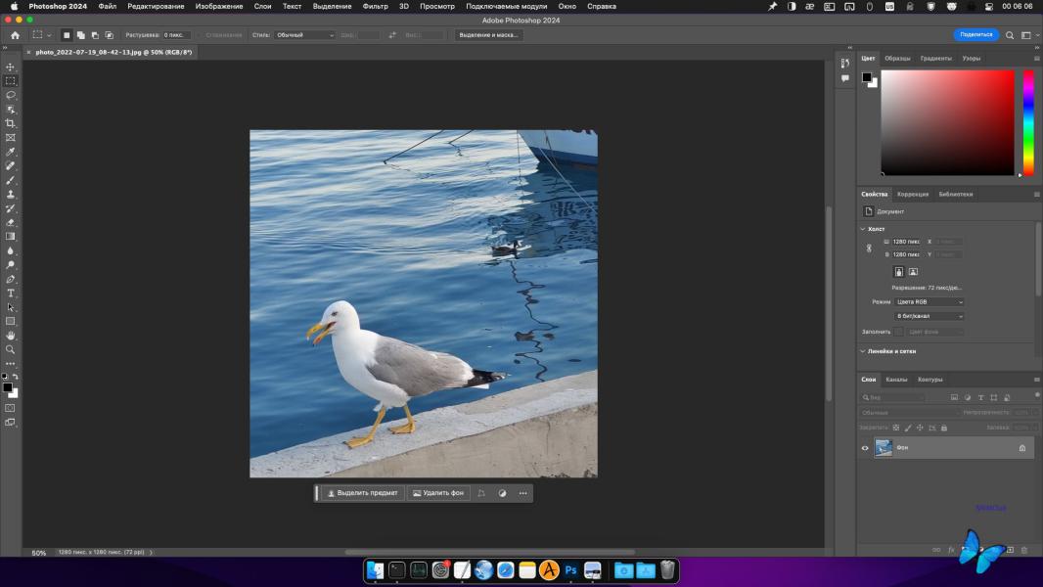The image size is (1043, 587).
Task: Open the Стиль dropdown set to Обычный
Action: (304, 35)
